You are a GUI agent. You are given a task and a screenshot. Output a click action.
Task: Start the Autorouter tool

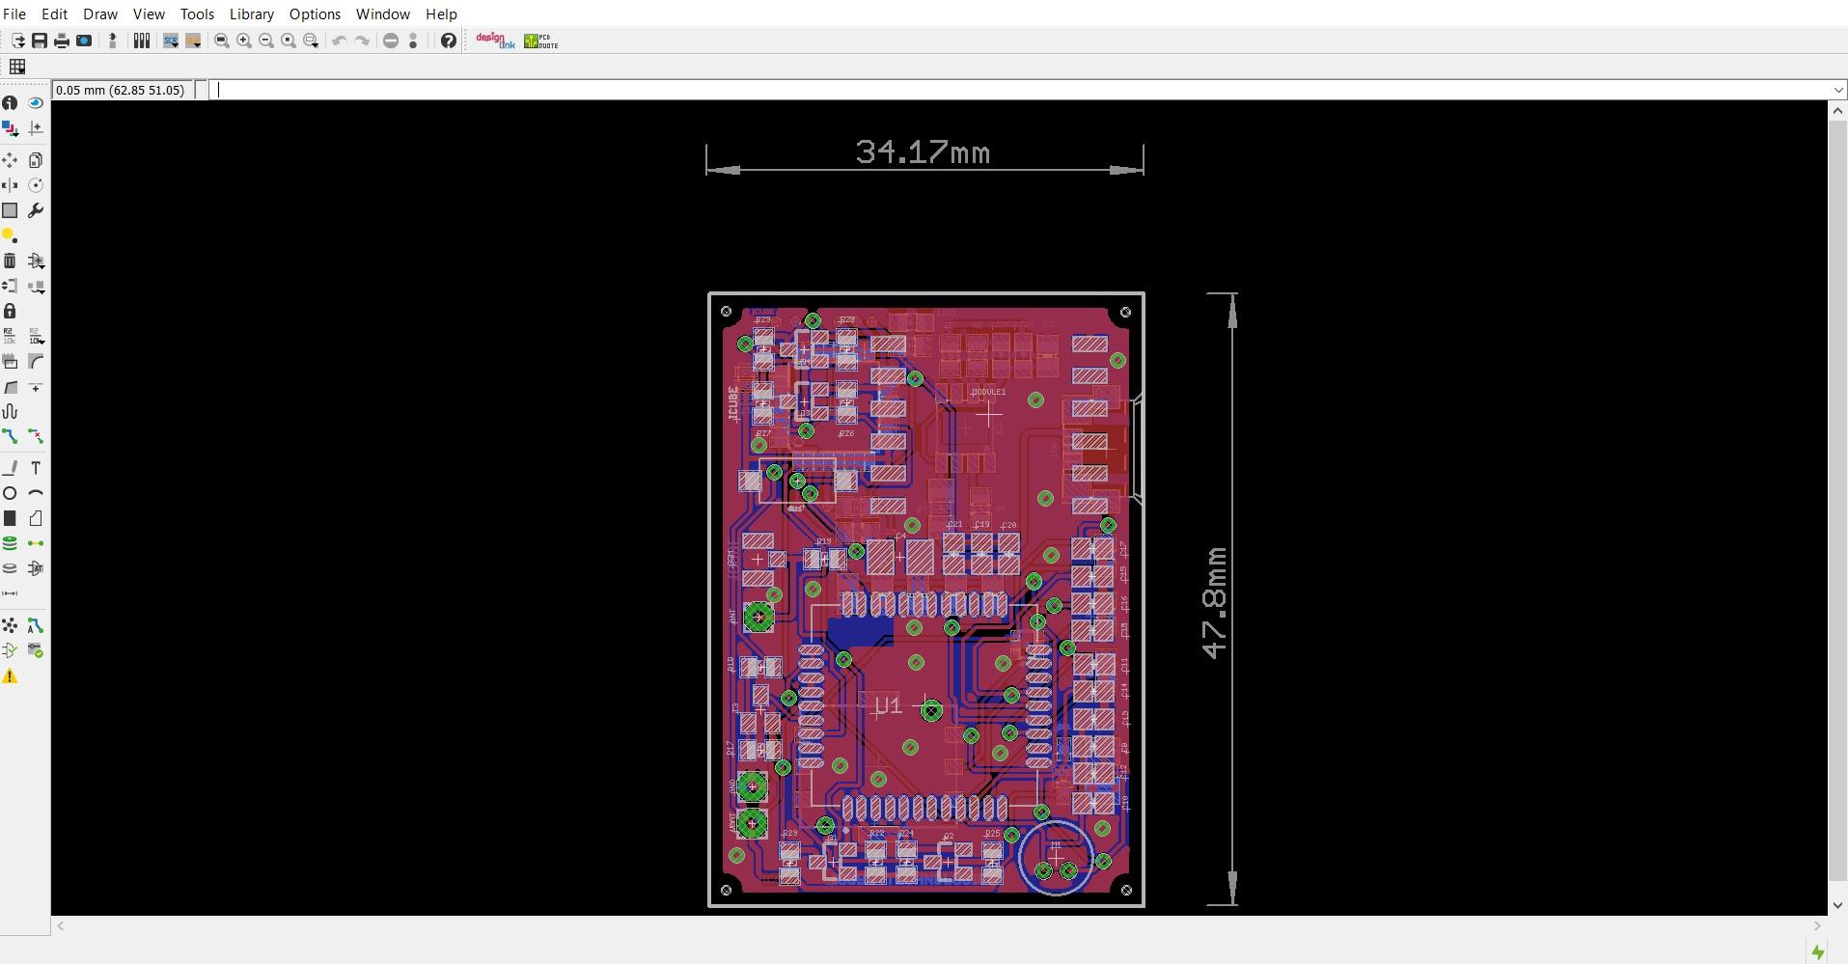[x=36, y=626]
